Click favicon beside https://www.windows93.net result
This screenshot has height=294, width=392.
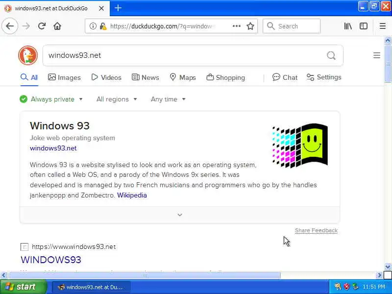tap(24, 247)
